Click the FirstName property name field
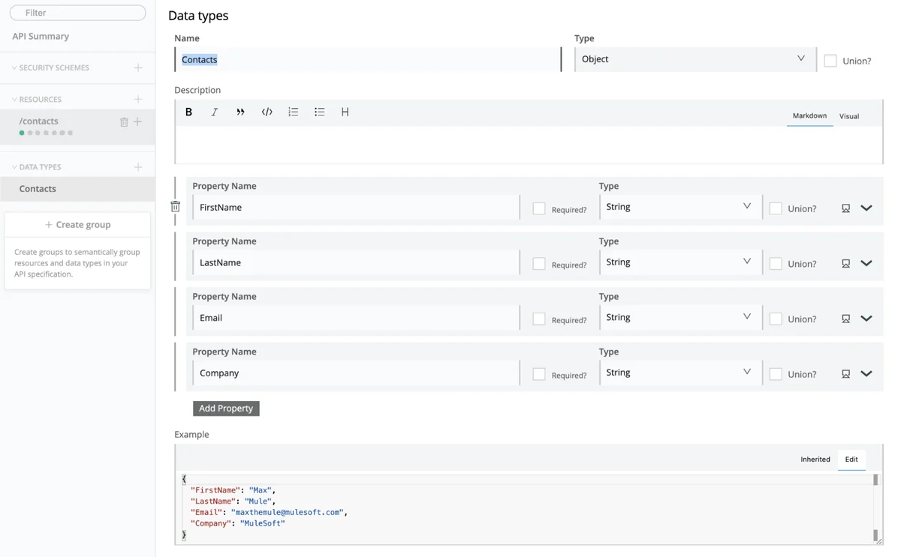The image size is (901, 557). tap(356, 207)
